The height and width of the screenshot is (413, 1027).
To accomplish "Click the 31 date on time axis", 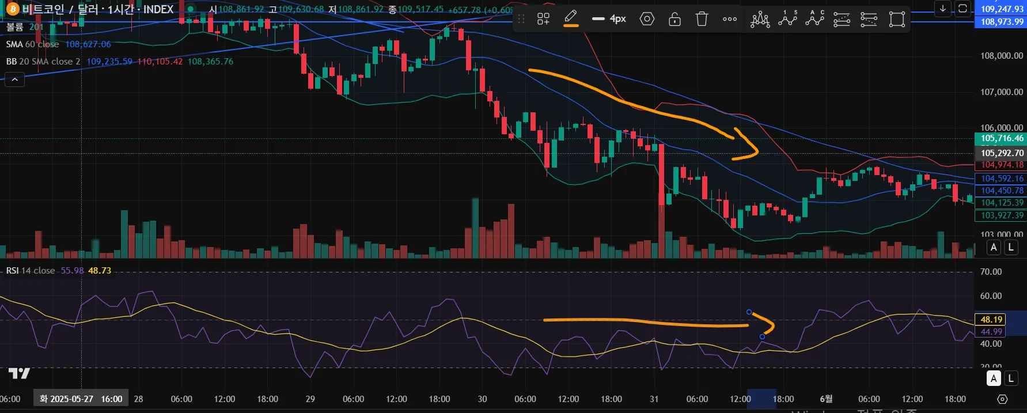I will (654, 399).
